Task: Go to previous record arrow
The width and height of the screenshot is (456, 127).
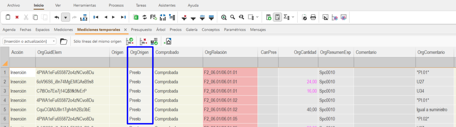Action: (x=106, y=17)
